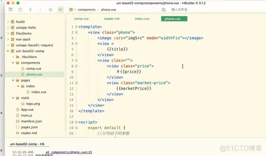The image size is (266, 156).
Task: Expand the .hbuilderx folder
Action: (13, 57)
